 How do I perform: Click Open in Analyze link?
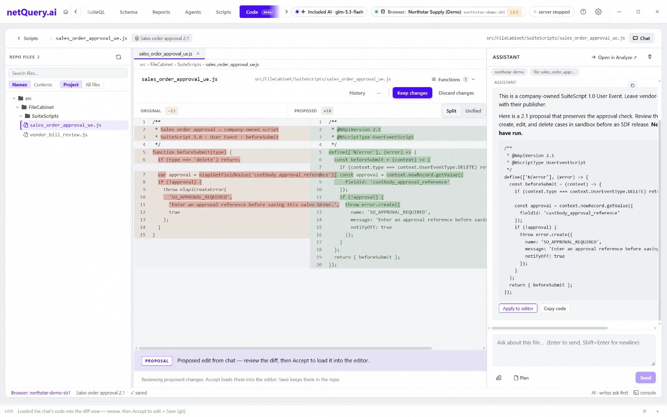tap(614, 57)
